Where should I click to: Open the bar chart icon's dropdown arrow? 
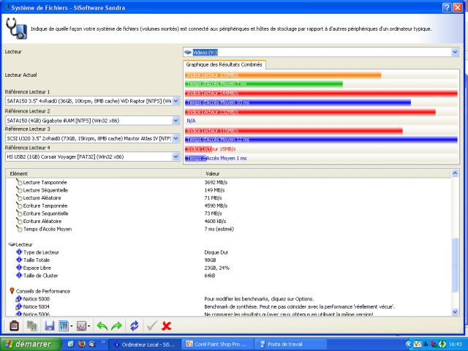(72, 326)
